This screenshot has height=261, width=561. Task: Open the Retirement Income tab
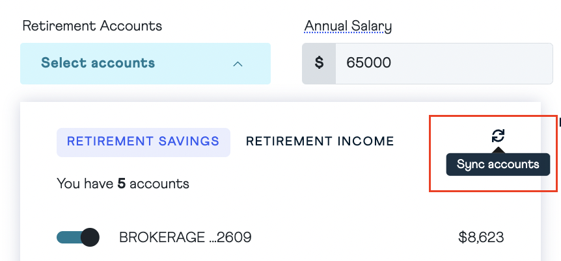pos(320,142)
